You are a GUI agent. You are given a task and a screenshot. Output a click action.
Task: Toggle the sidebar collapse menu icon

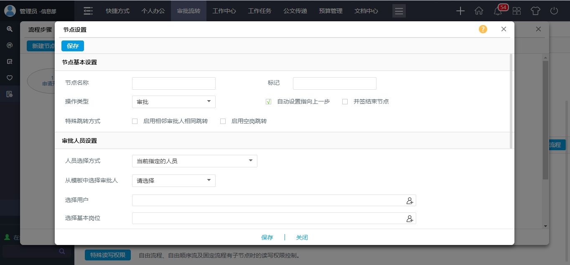click(x=88, y=11)
